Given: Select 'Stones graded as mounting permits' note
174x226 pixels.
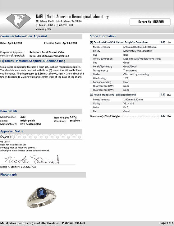Looking at the screenshot, I should (18, 148).
